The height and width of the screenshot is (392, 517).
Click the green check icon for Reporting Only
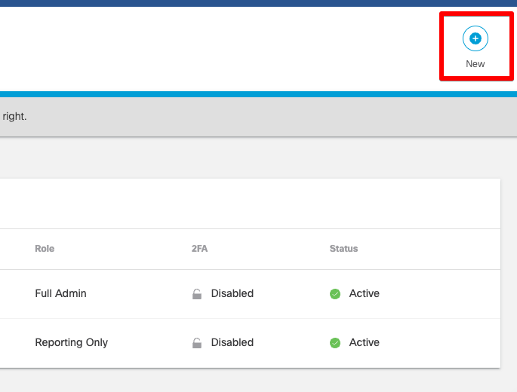click(335, 343)
